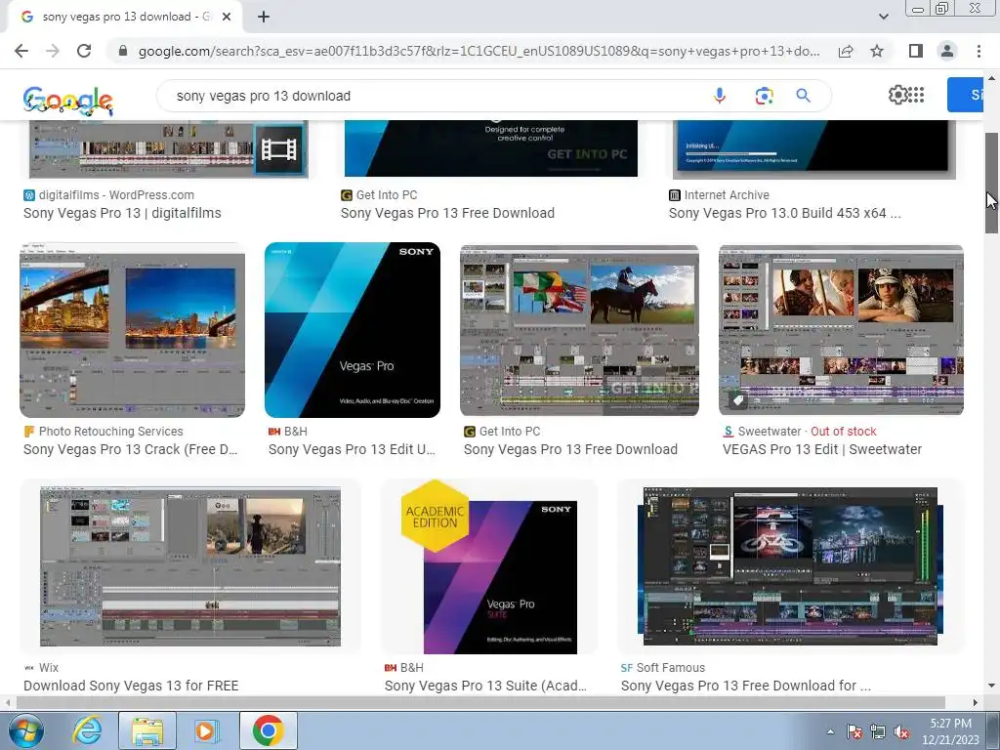Search by image with Lens icon
The image size is (1000, 750).
[x=764, y=96]
